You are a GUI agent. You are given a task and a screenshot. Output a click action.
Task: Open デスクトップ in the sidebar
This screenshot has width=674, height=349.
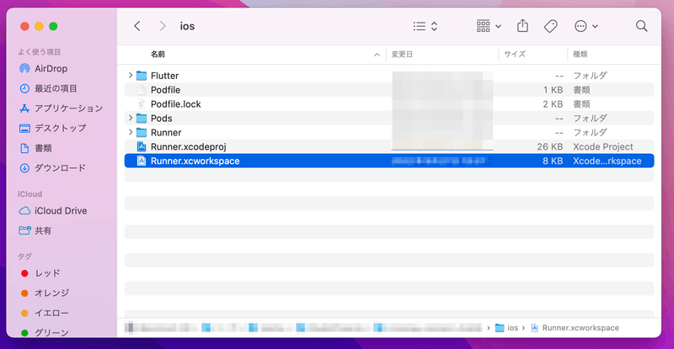[x=52, y=128]
